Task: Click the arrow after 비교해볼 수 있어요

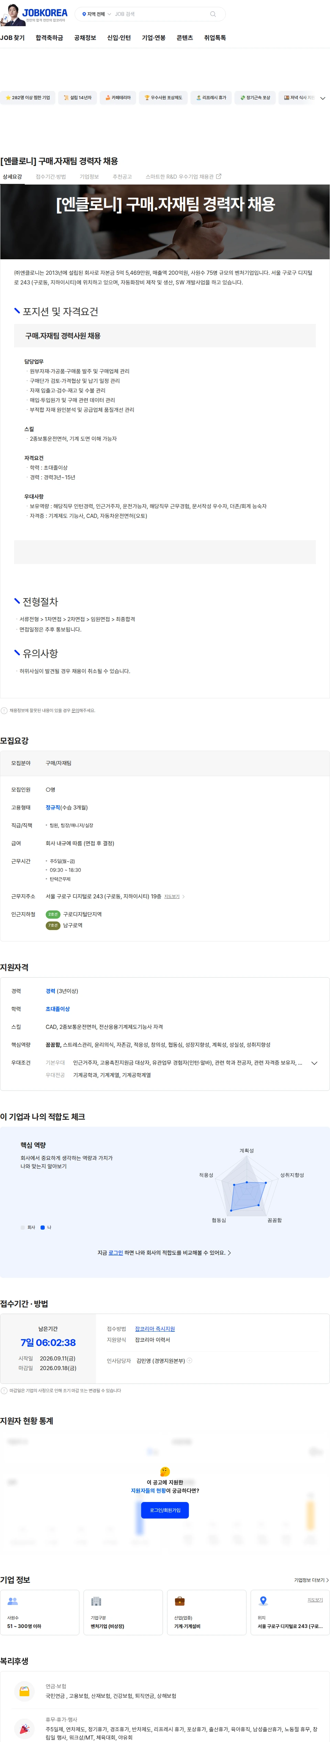Action: tap(229, 1253)
